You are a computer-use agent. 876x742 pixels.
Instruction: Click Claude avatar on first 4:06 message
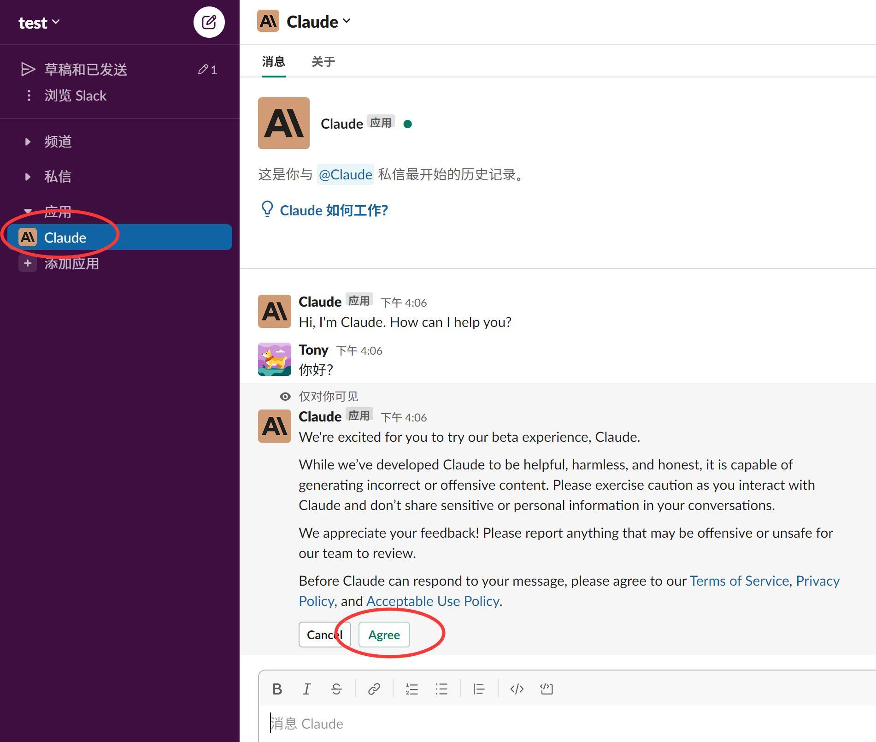tap(275, 311)
